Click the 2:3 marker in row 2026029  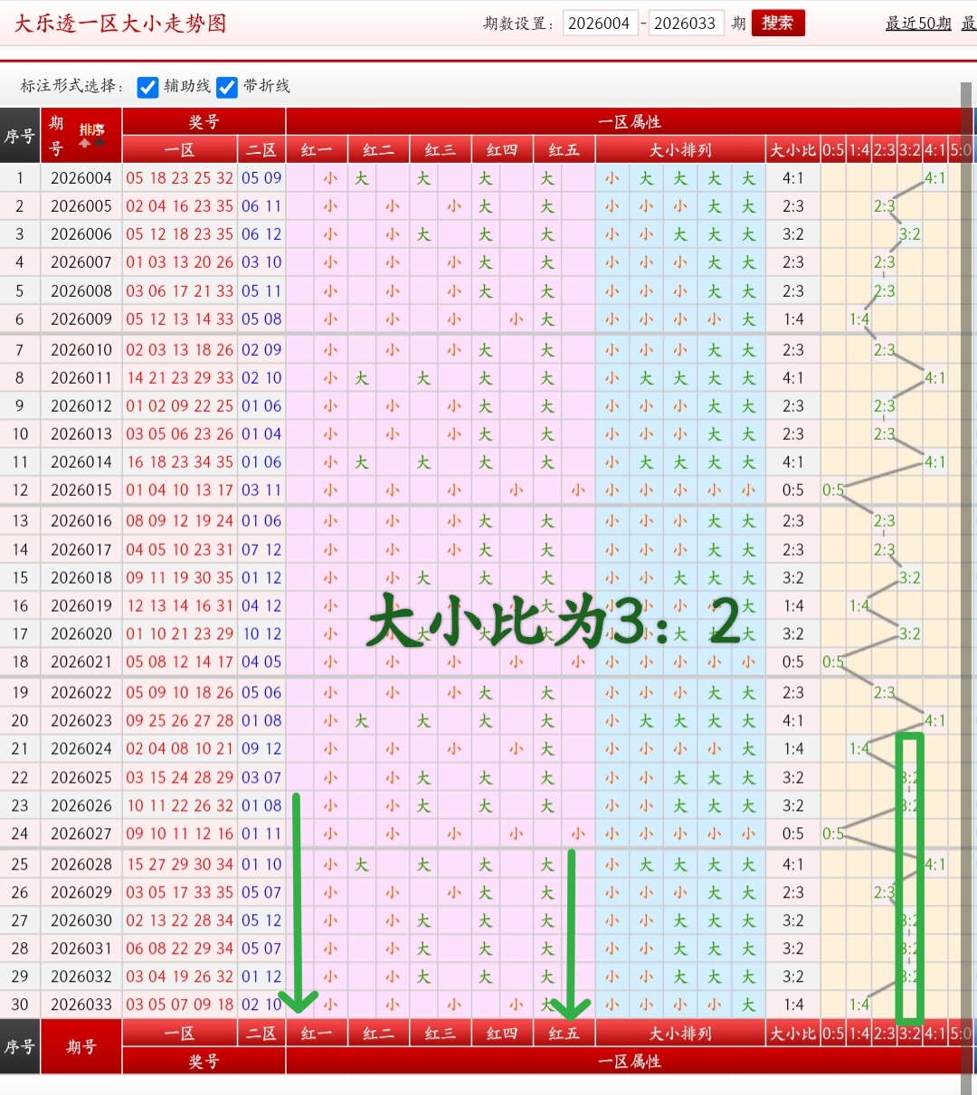click(x=884, y=892)
